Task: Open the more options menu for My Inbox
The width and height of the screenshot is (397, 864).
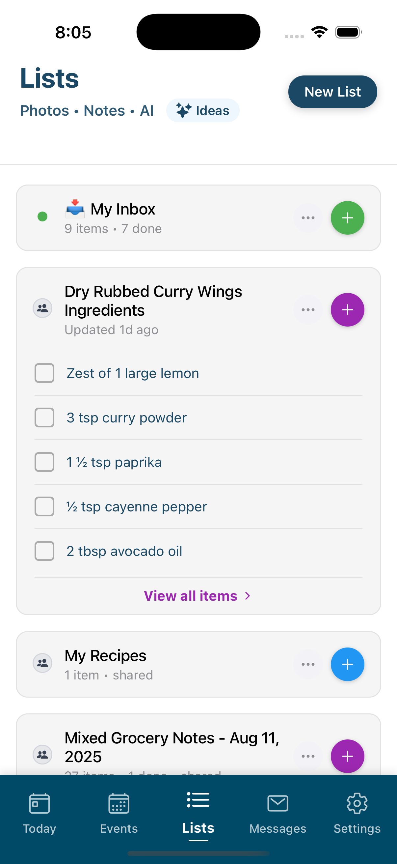Action: point(308,218)
